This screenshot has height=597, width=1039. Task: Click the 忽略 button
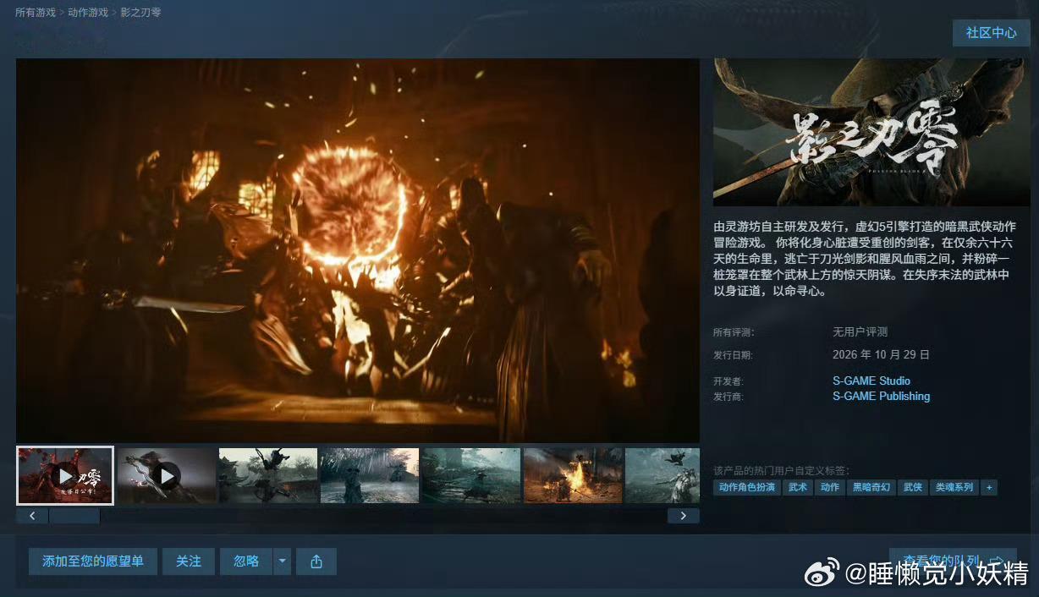coord(246,561)
